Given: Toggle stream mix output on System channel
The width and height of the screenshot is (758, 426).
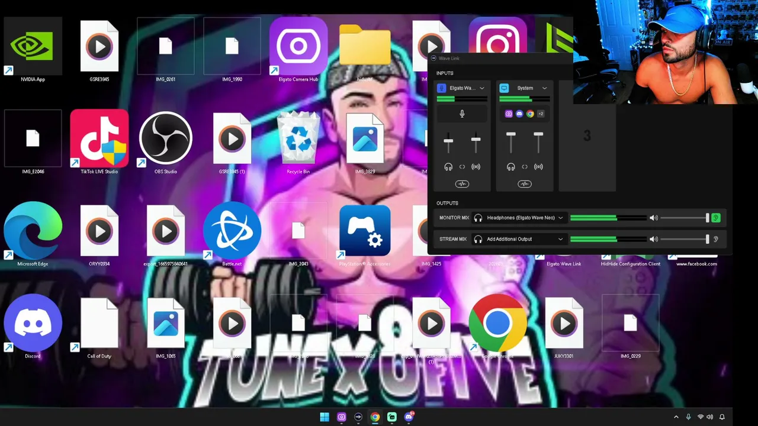Looking at the screenshot, I should [538, 167].
